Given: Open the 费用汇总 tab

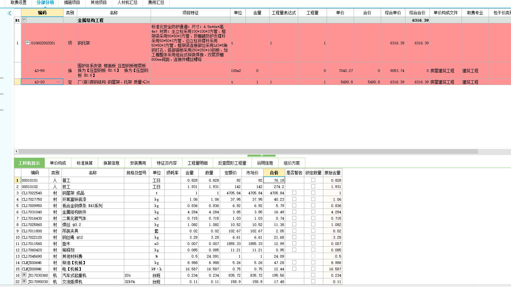Looking at the screenshot, I should [156, 3].
